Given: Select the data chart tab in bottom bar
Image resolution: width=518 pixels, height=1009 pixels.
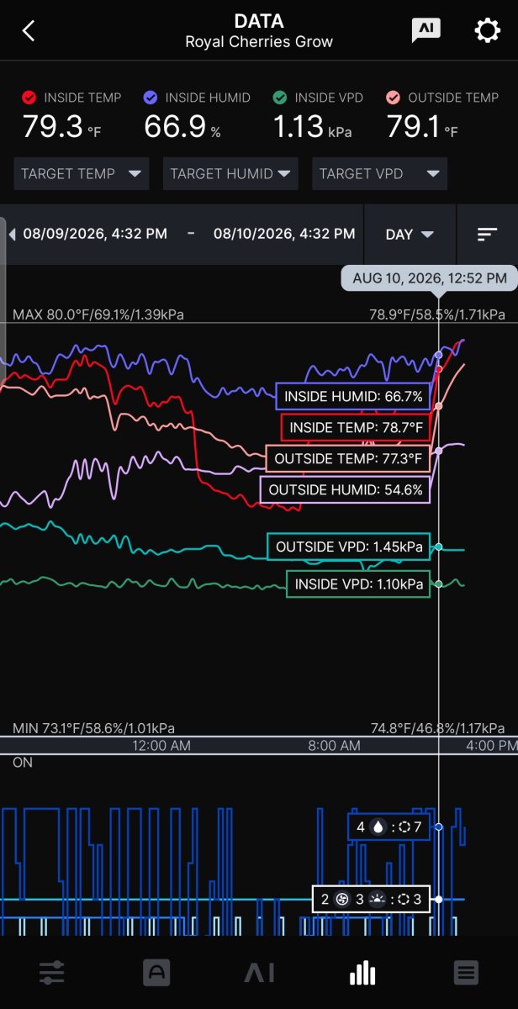Looking at the screenshot, I should 362,974.
